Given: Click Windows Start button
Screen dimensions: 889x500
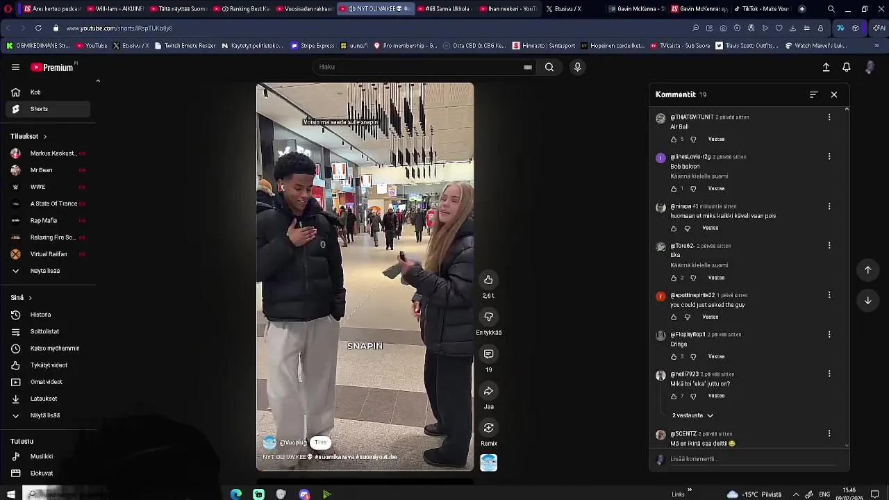Looking at the screenshot, I should coord(11,494).
